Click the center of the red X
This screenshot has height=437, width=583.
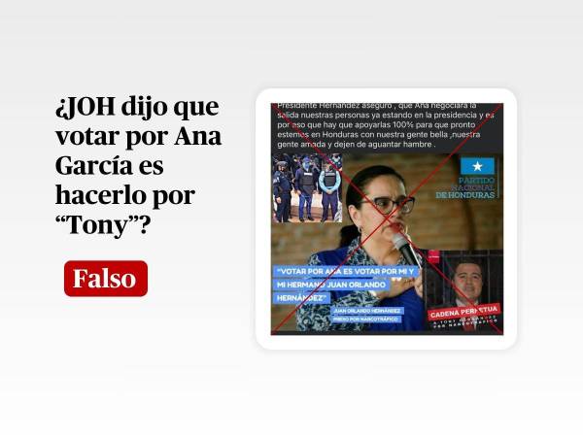[387, 218]
